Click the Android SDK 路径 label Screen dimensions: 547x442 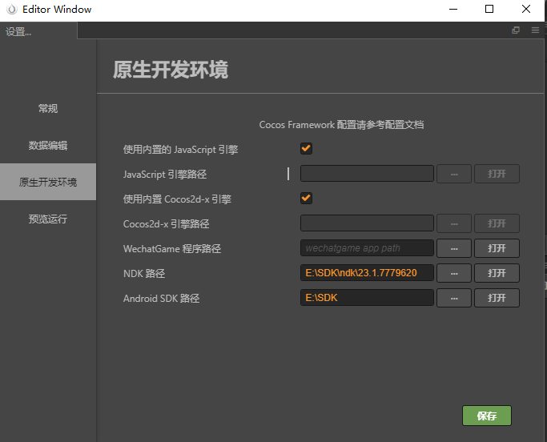click(161, 299)
